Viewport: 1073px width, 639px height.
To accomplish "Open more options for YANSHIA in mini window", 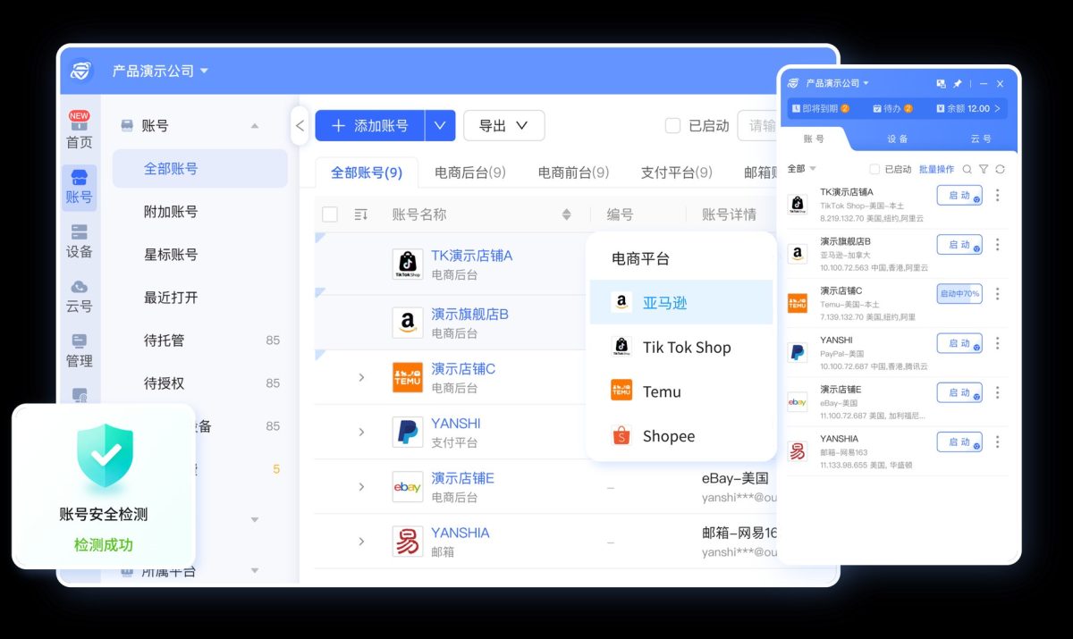I will [998, 441].
